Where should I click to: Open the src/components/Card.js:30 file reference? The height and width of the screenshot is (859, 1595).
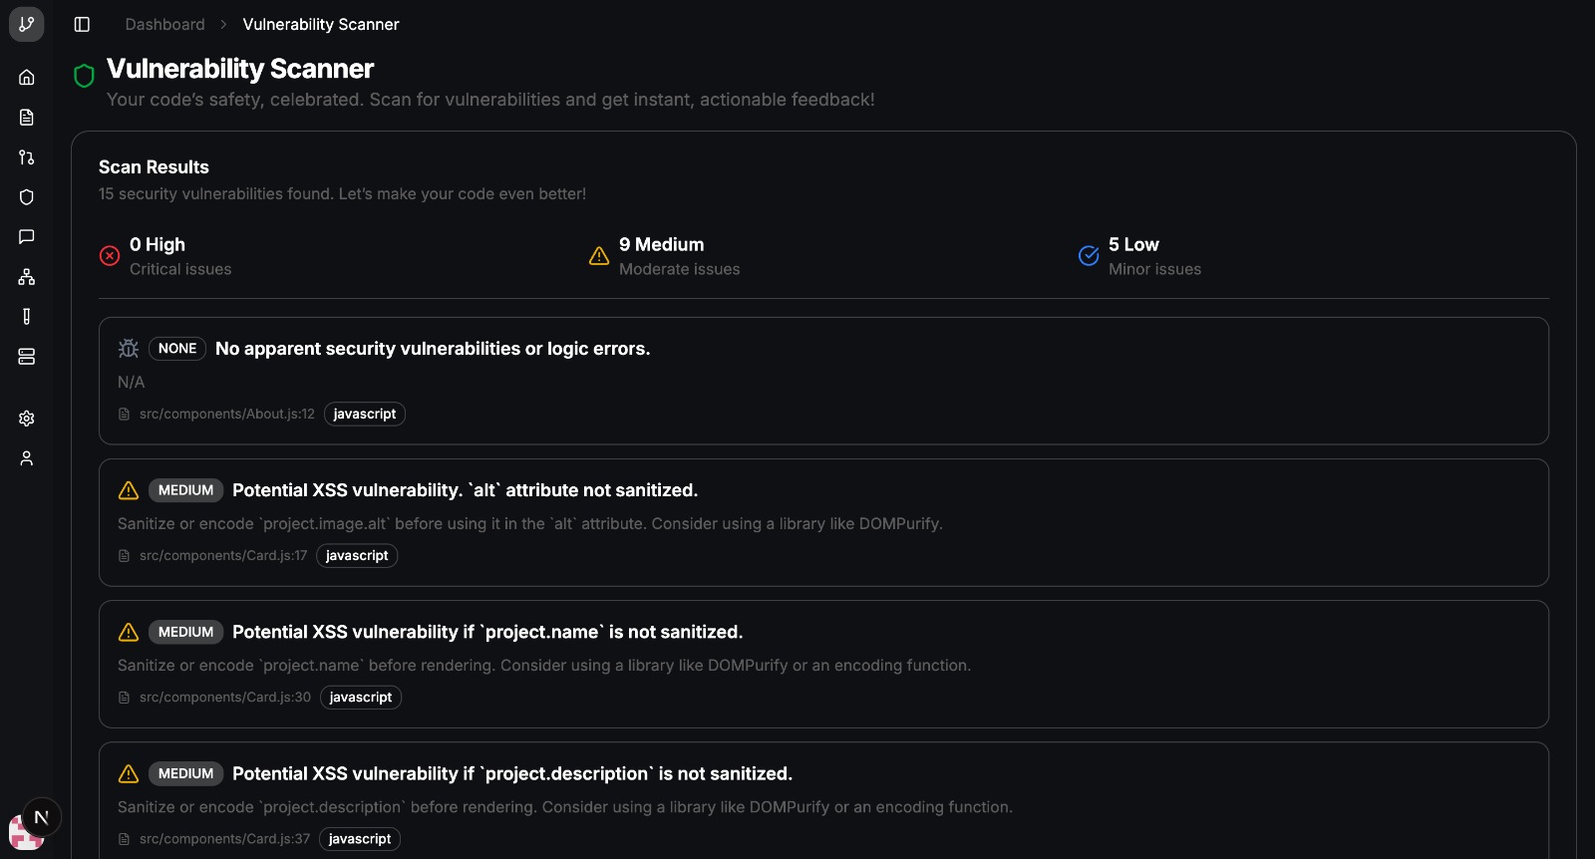point(224,698)
